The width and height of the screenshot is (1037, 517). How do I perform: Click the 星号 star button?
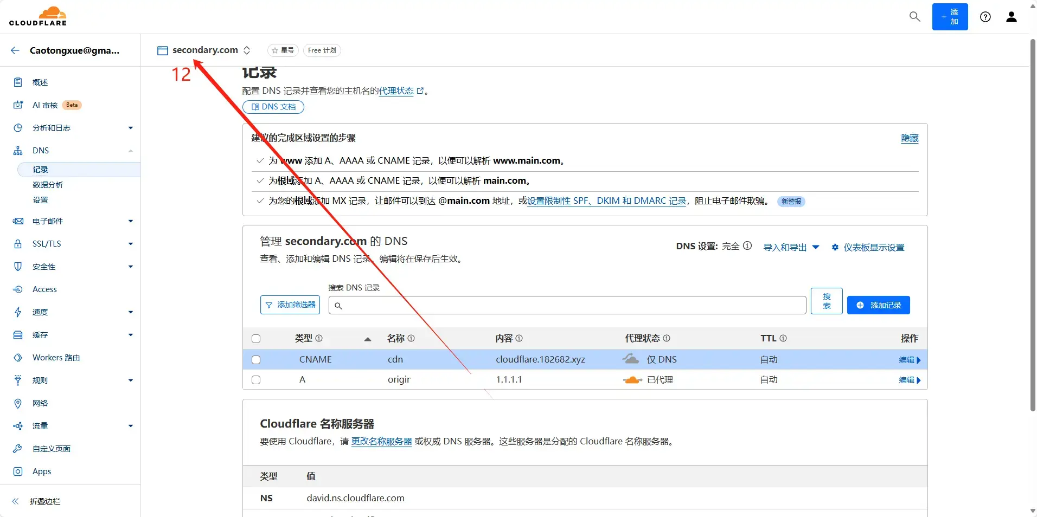(283, 50)
